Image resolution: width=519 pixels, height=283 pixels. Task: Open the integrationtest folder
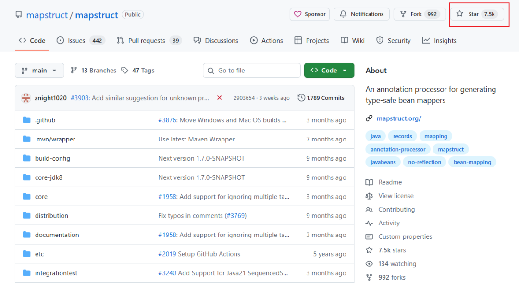point(56,273)
